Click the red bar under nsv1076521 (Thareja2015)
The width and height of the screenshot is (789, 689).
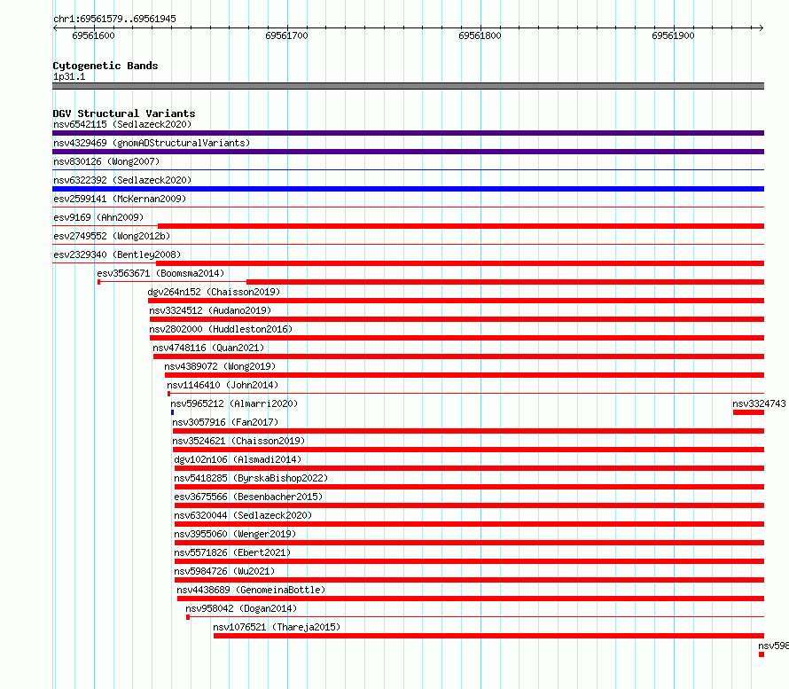coord(488,636)
